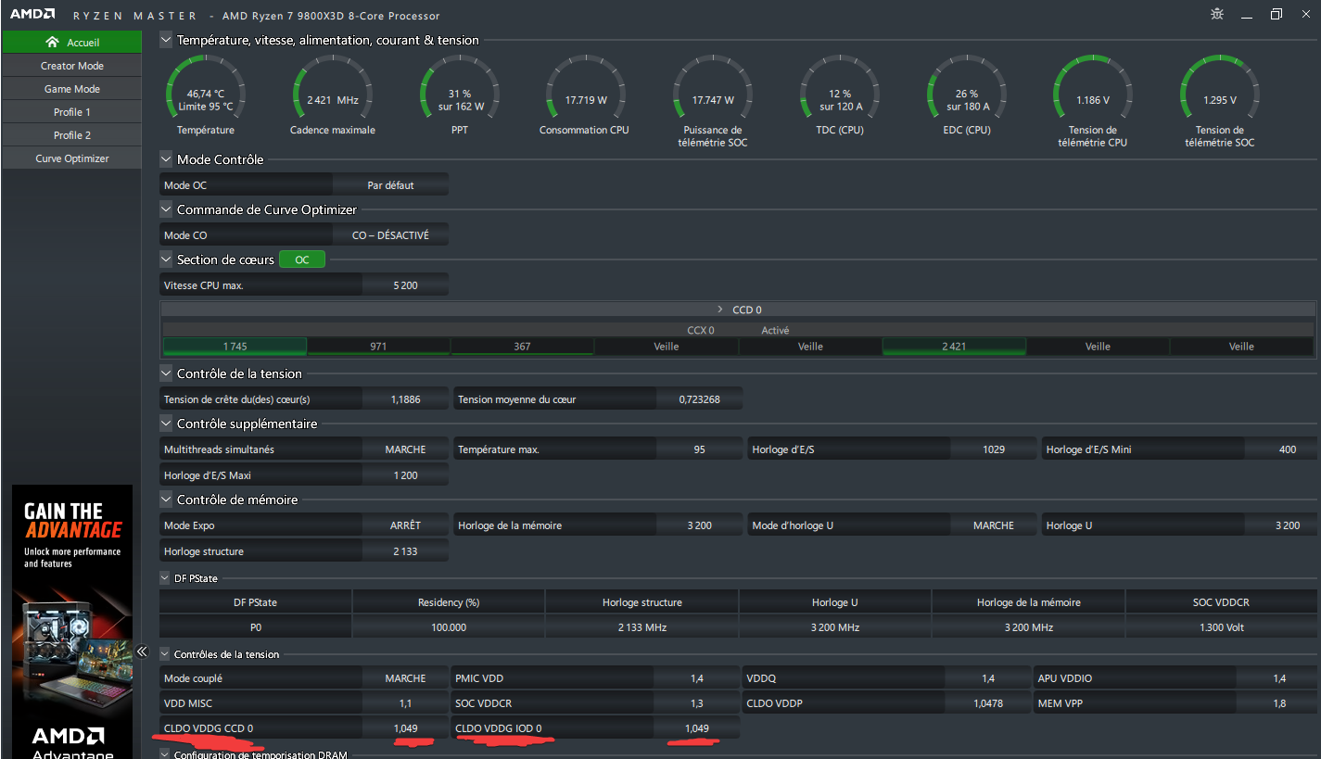Switch to the Curve Optimizer tab
The height and width of the screenshot is (759, 1321).
[x=71, y=158]
